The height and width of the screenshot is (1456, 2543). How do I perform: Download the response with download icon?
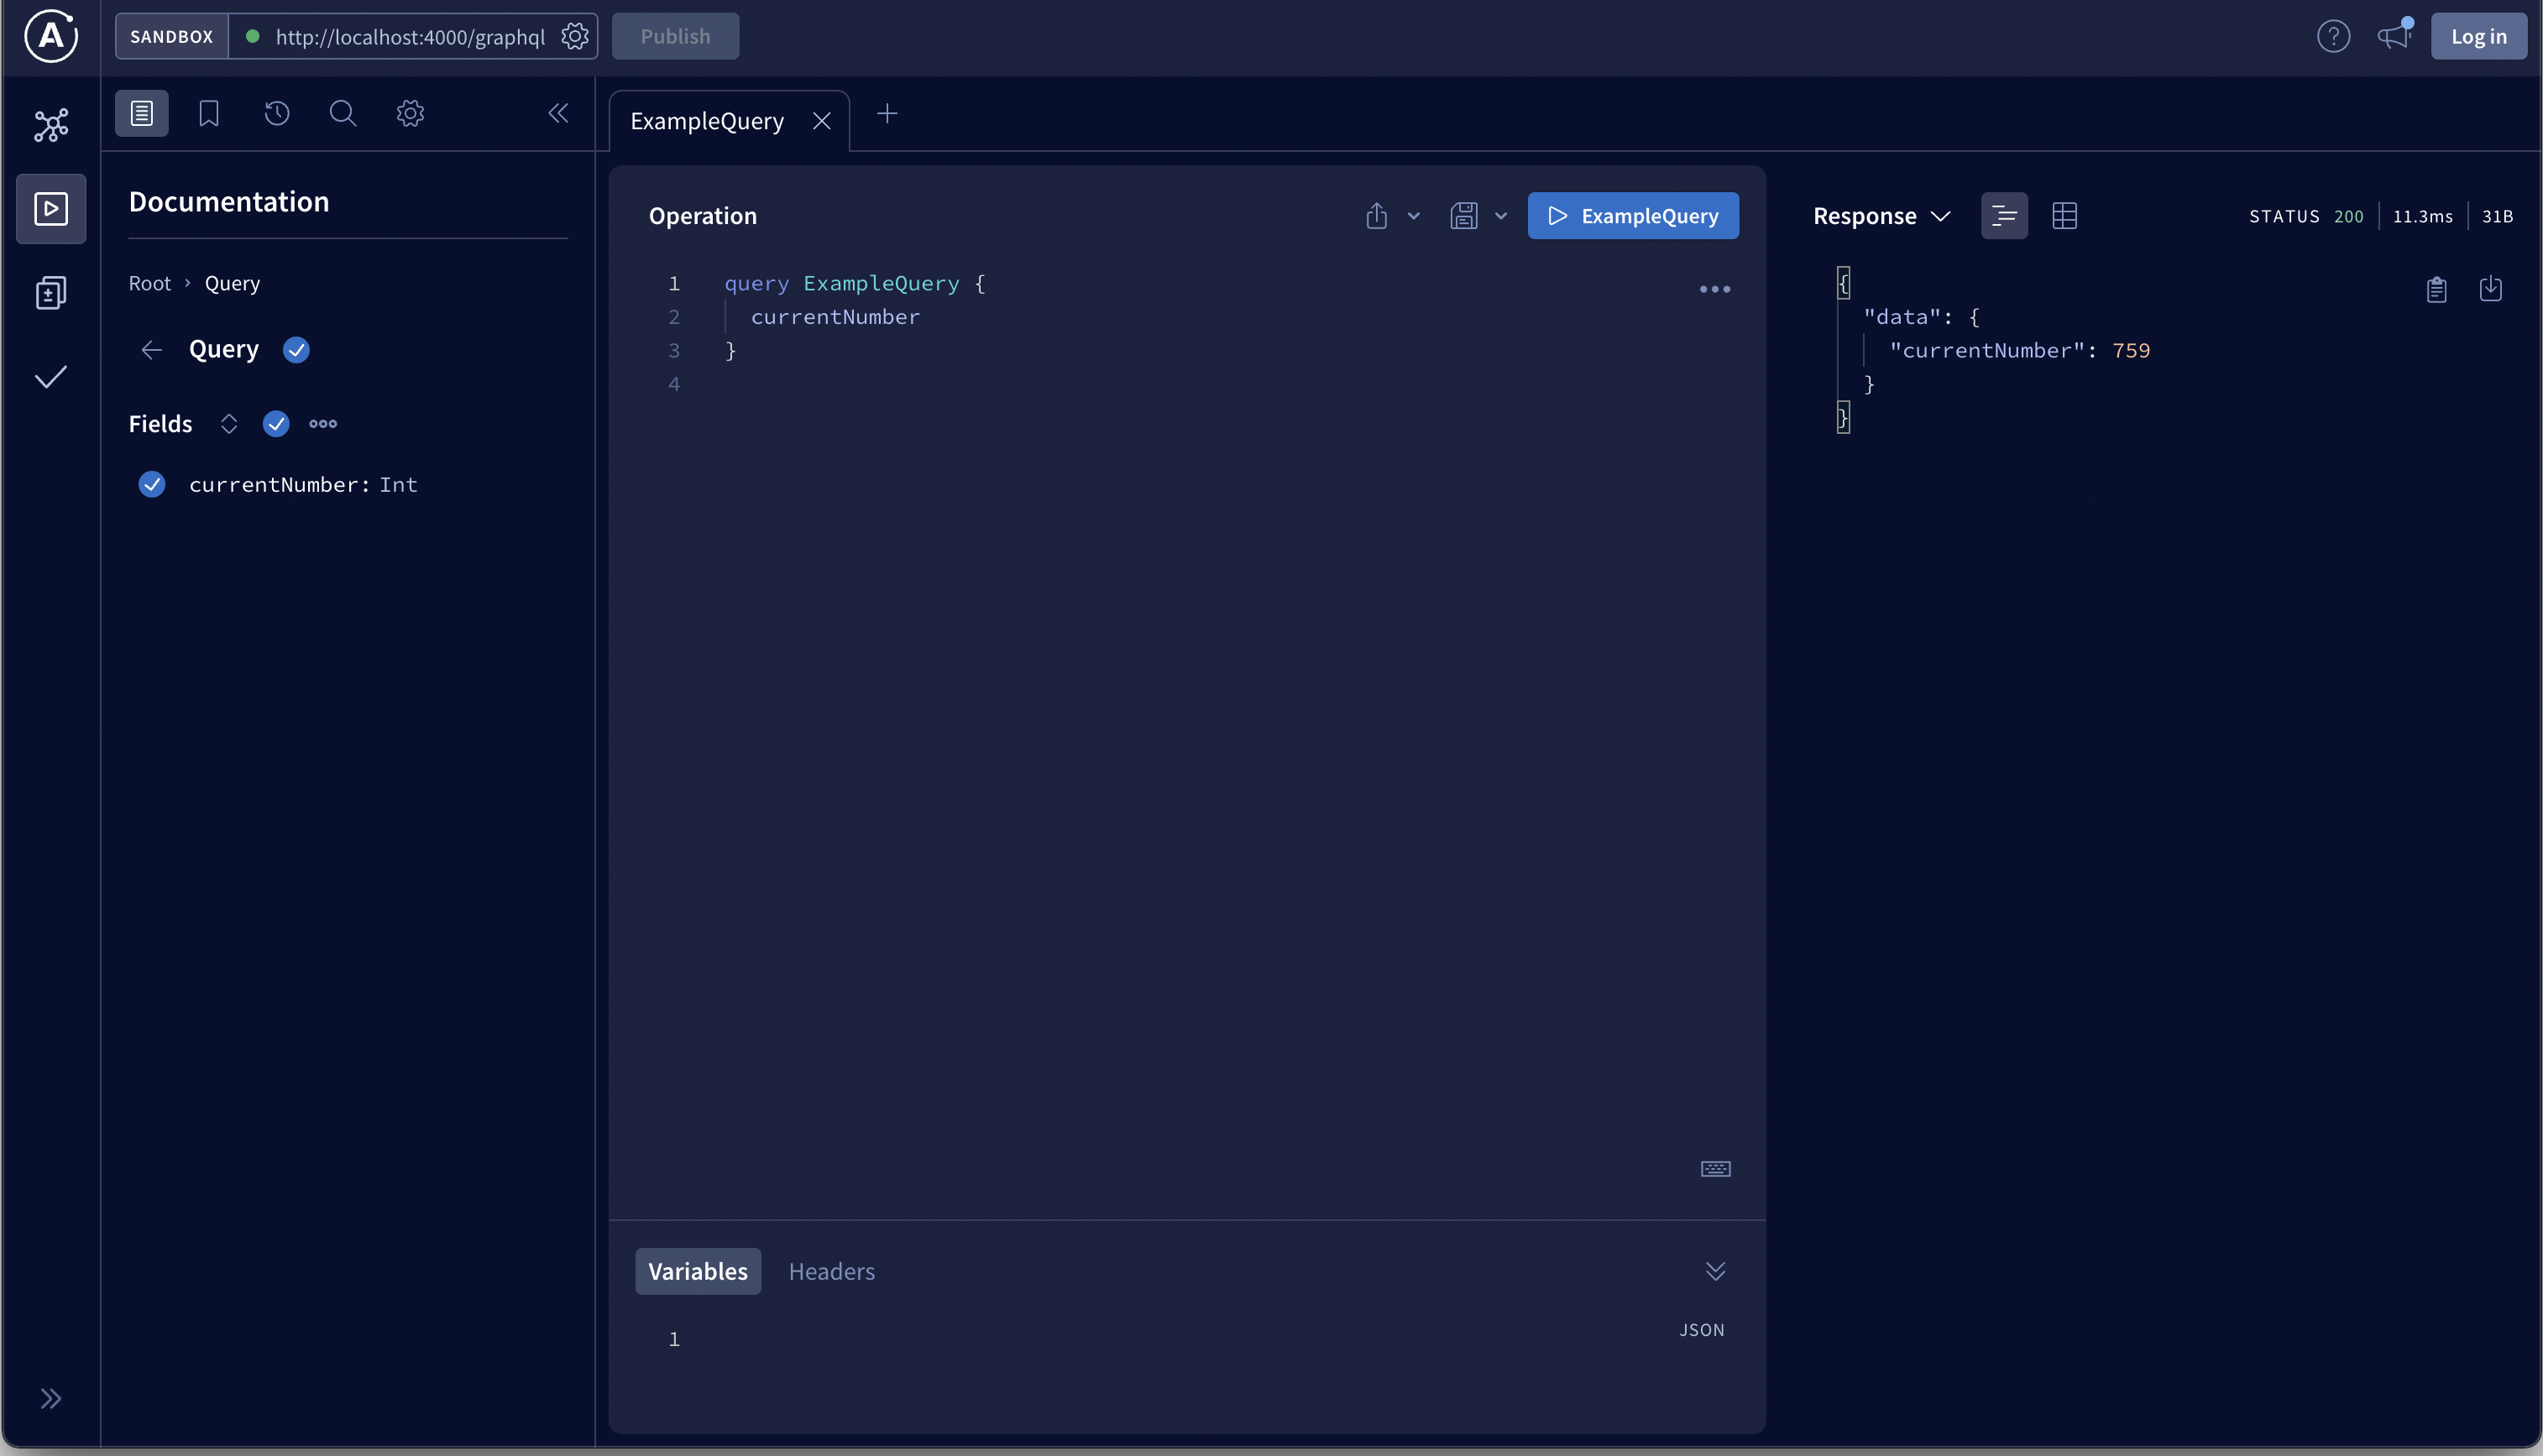tap(2490, 289)
